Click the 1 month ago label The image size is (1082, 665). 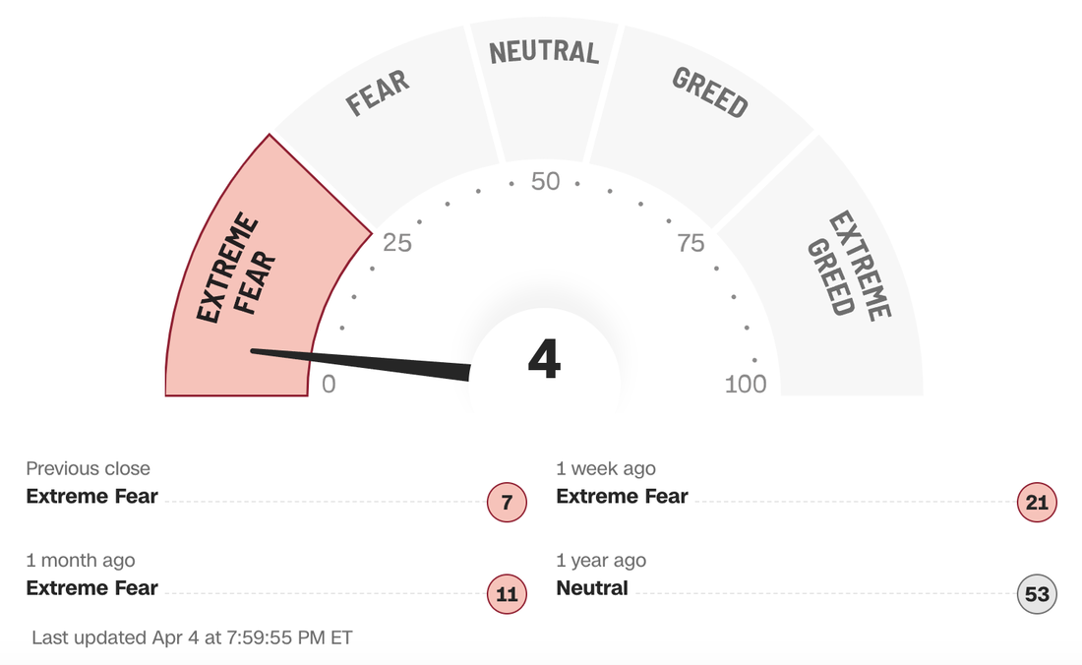coord(81,560)
